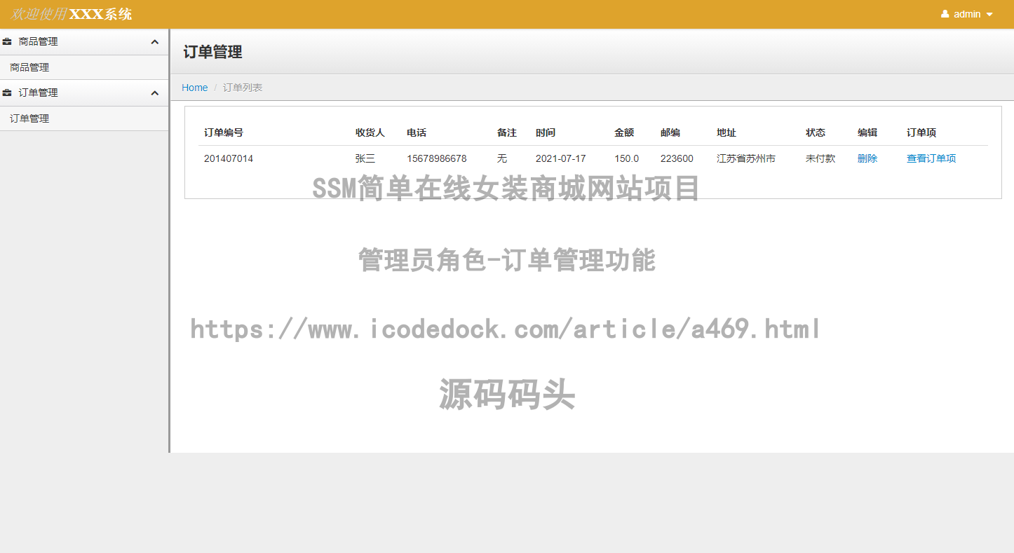Click the 状态 column header
Screen dimensions: 1014x553
814,132
